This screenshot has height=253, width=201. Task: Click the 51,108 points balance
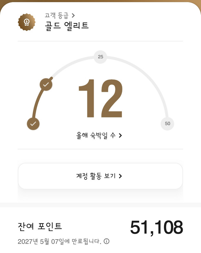pyautogui.click(x=157, y=227)
